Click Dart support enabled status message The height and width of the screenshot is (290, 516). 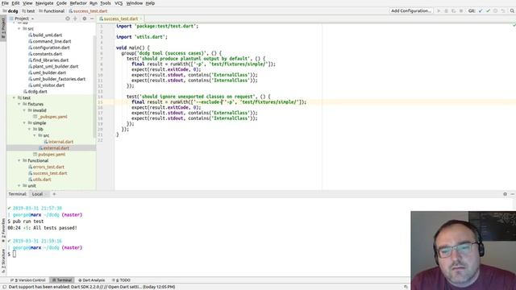[x=92, y=287]
